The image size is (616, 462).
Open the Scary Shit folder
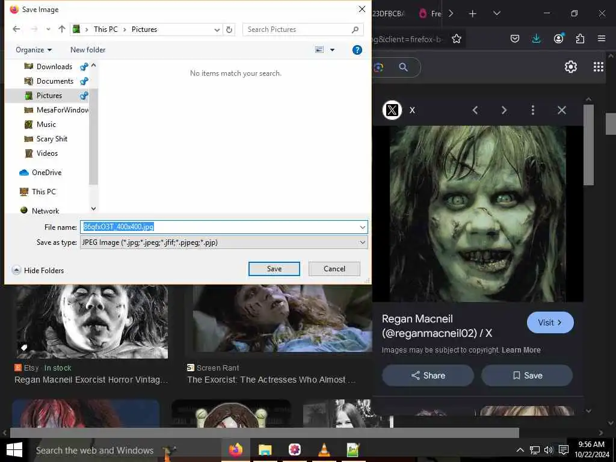52,139
